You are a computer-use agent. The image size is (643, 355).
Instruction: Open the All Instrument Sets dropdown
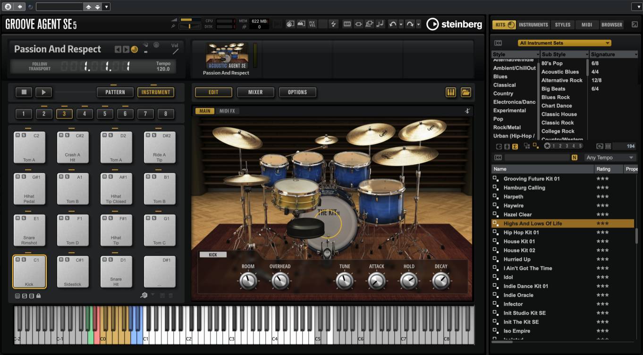click(x=564, y=43)
